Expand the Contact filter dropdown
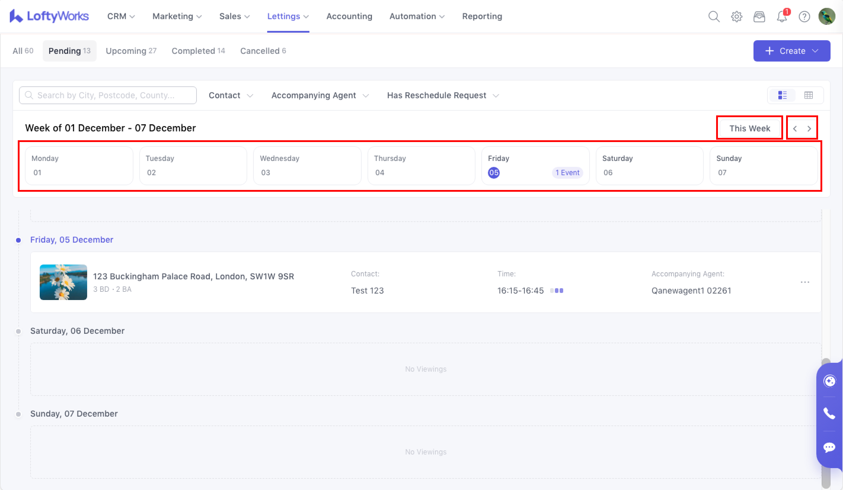 (x=231, y=96)
